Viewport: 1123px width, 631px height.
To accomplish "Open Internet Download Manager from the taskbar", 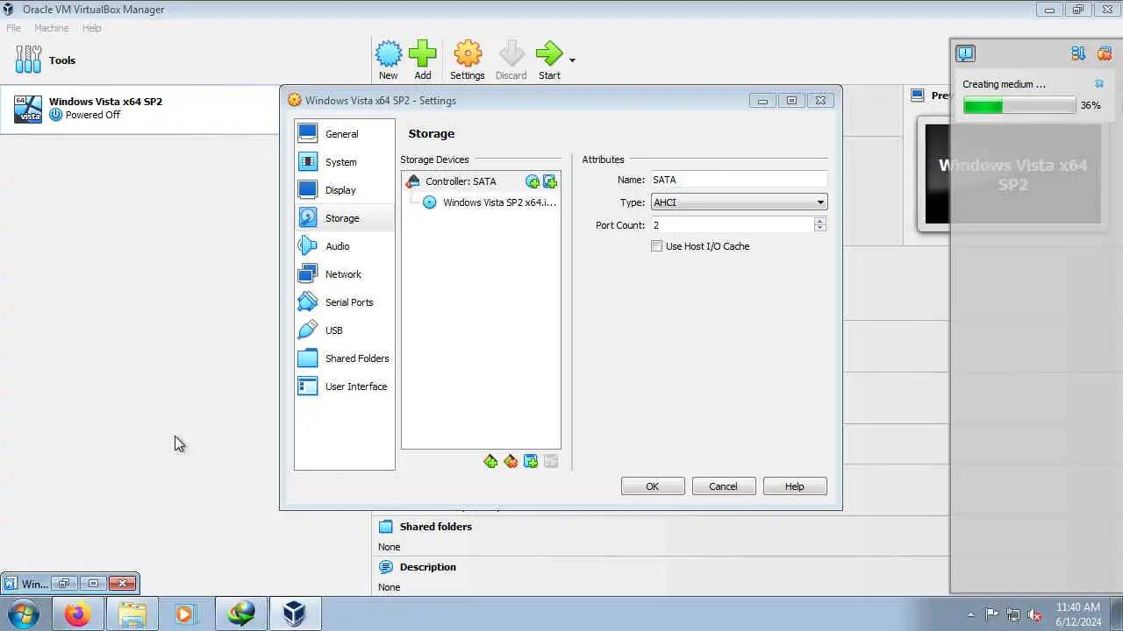I will pyautogui.click(x=241, y=614).
